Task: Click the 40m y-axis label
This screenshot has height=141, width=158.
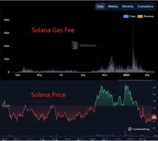Action: click(7, 20)
